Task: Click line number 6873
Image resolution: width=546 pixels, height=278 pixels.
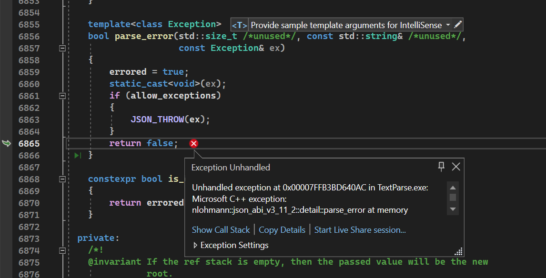Action: coord(29,238)
